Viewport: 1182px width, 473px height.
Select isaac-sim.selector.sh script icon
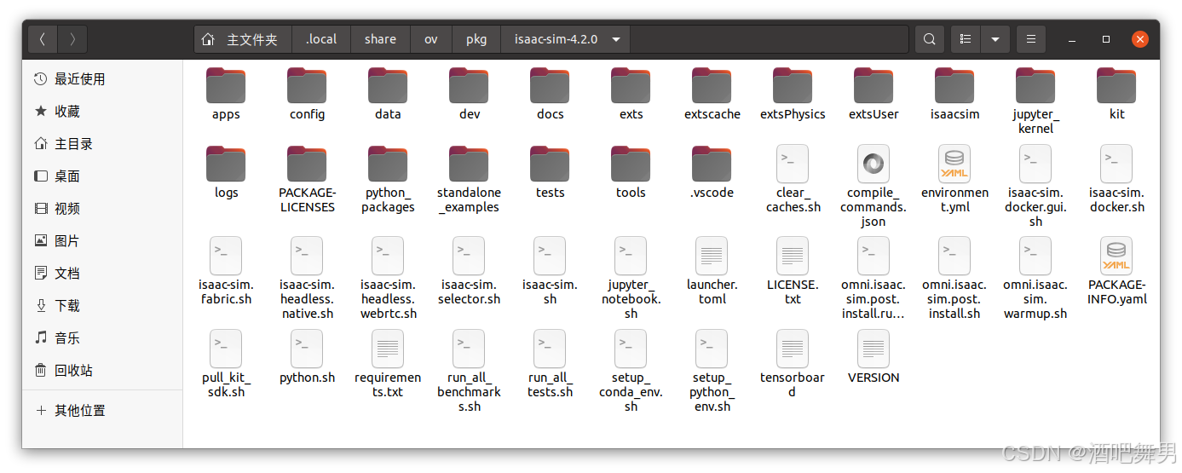point(469,256)
